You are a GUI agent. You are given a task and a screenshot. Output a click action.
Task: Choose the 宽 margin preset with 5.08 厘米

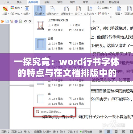pyautogui.click(x=62, y=99)
